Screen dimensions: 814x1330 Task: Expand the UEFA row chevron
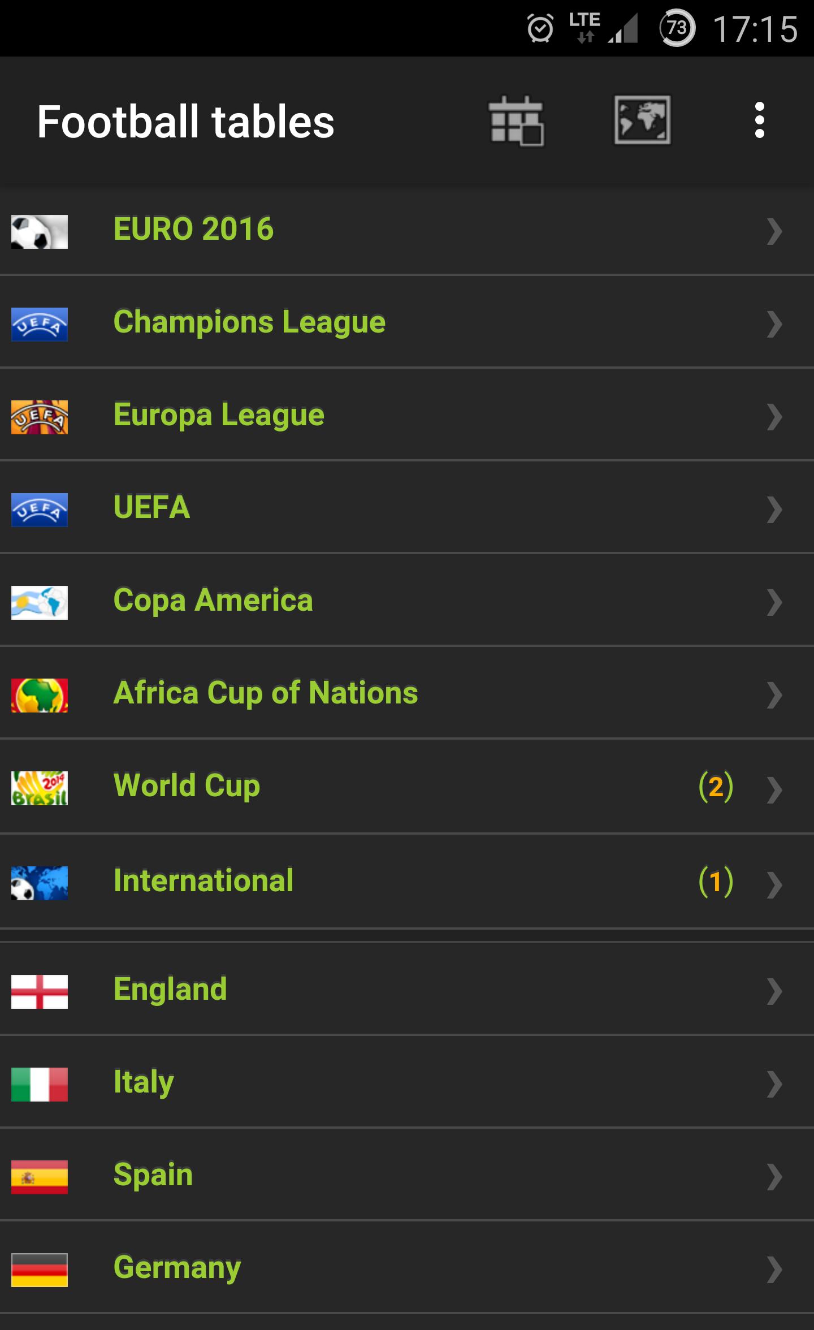tap(774, 510)
